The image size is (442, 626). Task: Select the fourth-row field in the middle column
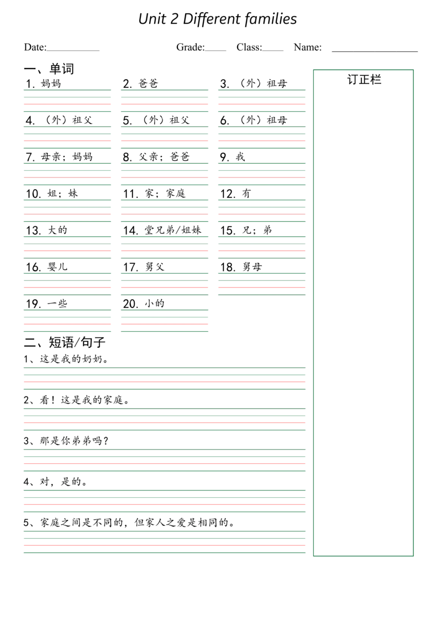(x=166, y=212)
